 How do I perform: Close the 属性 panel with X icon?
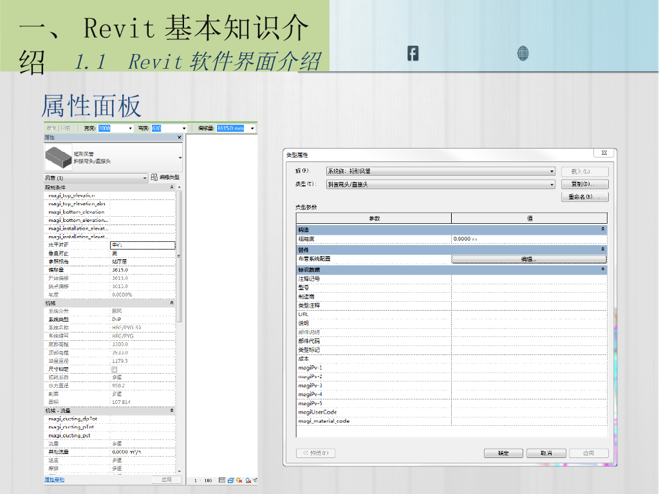(180, 138)
